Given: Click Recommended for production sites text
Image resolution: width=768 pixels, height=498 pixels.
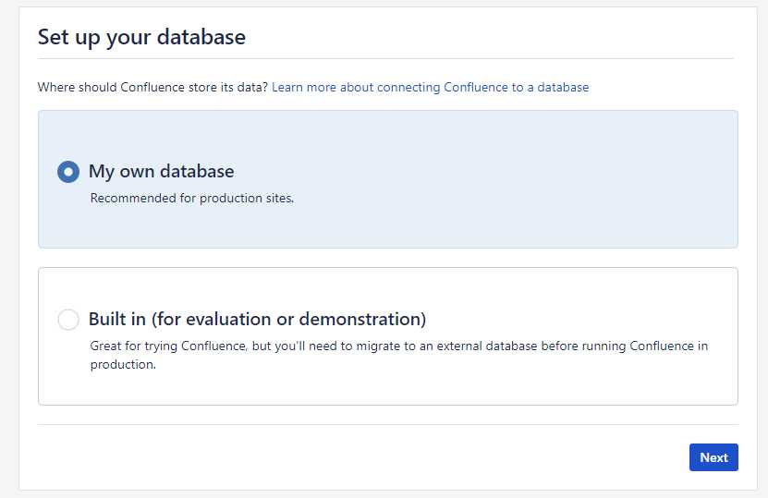Looking at the screenshot, I should [x=192, y=199].
